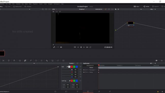
Task: Show the LUTs panel
Action: (x=8, y=7)
